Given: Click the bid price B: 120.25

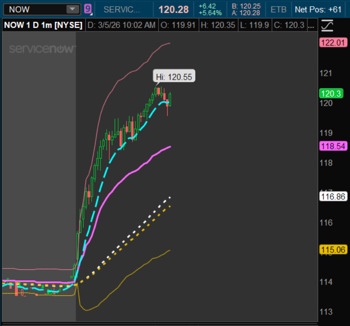Looking at the screenshot, I should click(246, 6).
